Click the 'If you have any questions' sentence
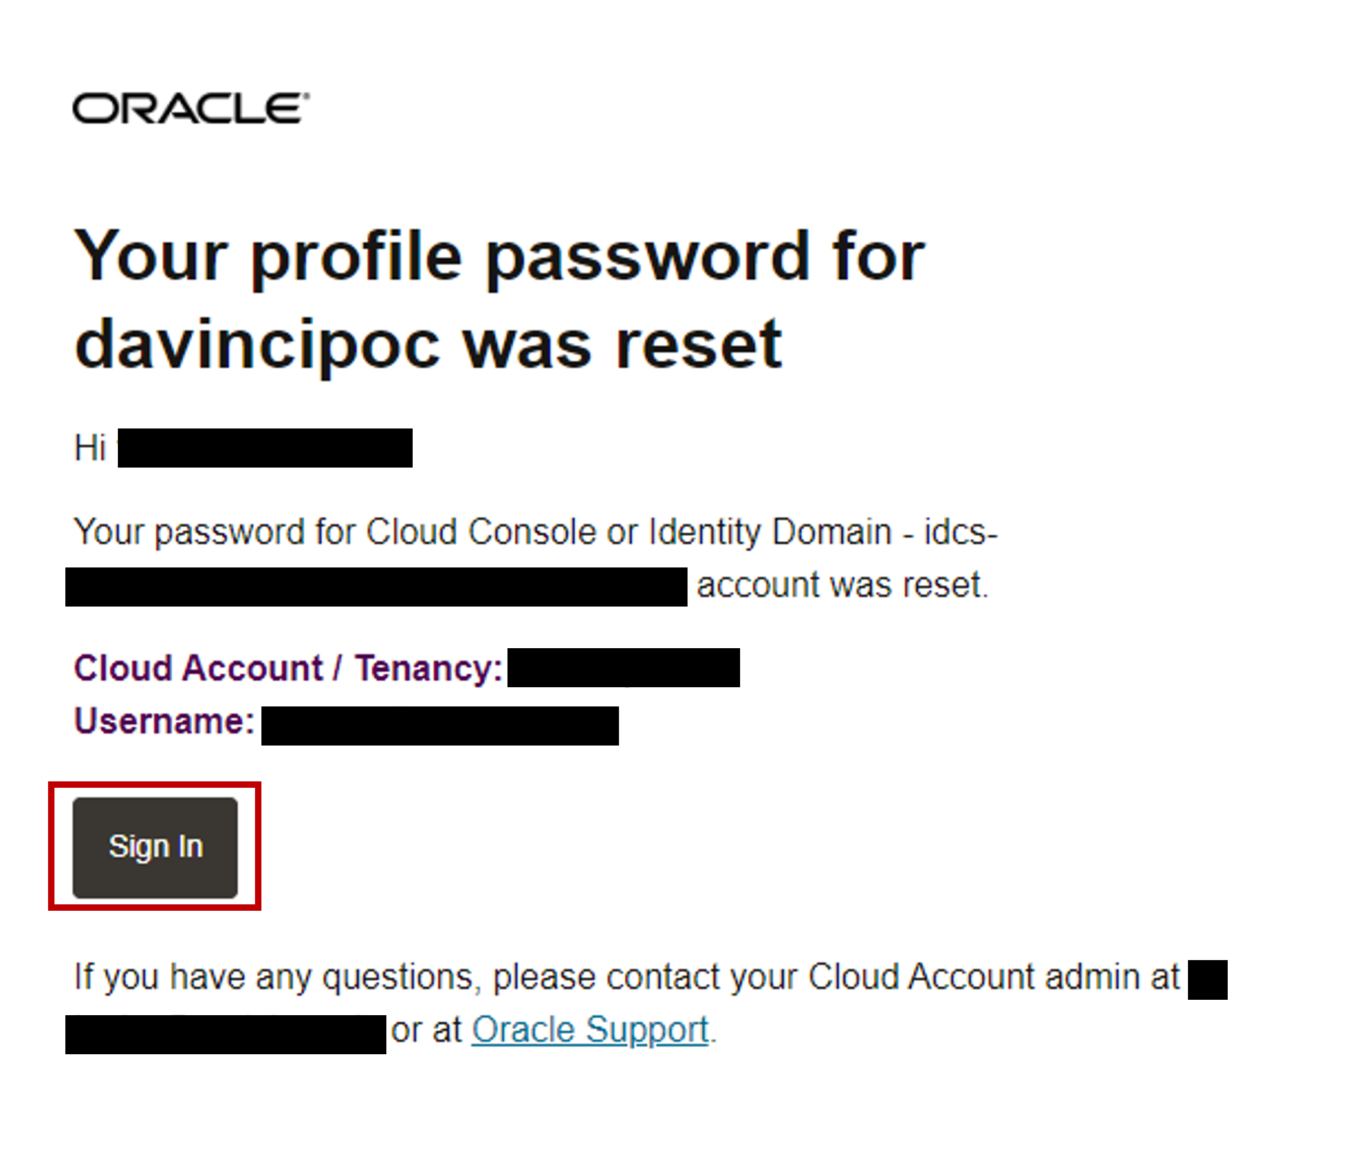 (627, 977)
